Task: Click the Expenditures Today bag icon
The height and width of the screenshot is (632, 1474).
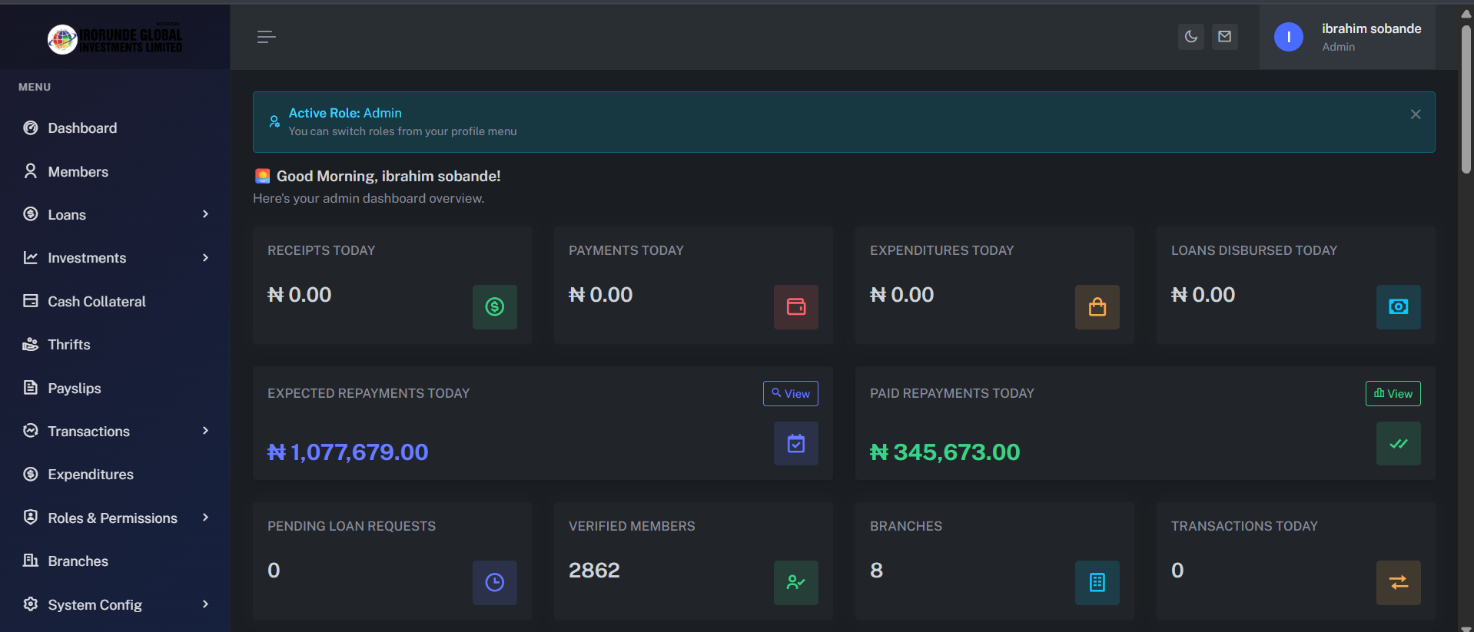Action: [x=1097, y=307]
